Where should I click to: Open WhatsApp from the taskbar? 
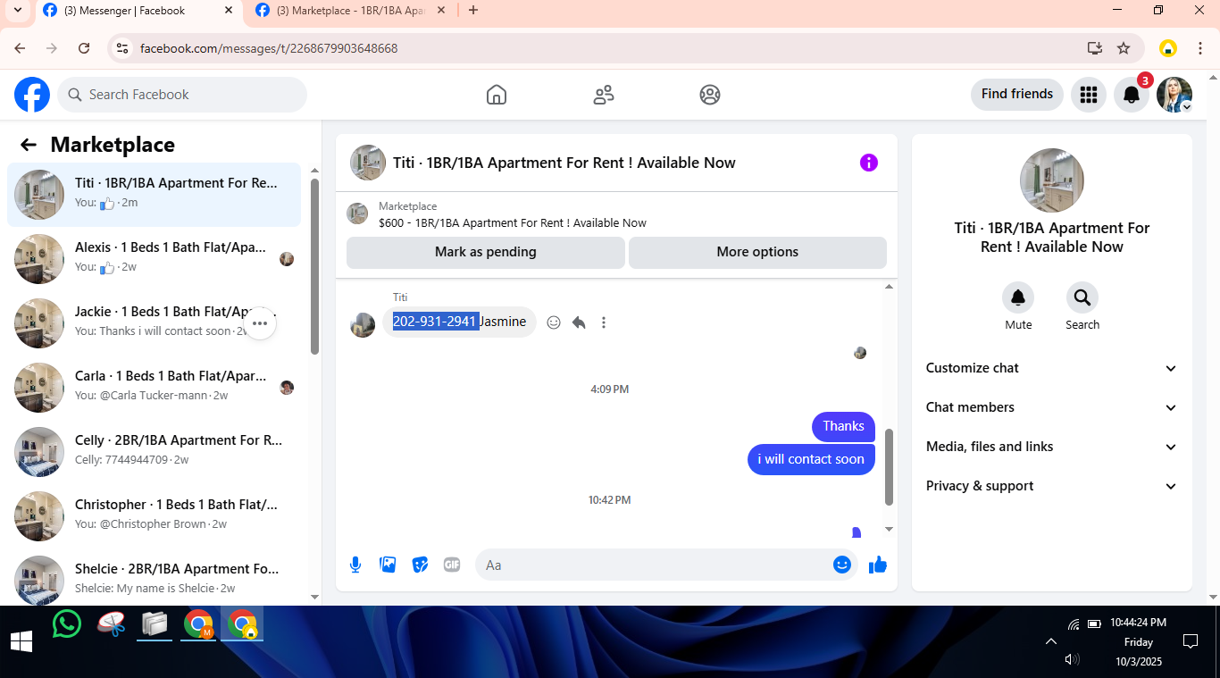[x=67, y=624]
